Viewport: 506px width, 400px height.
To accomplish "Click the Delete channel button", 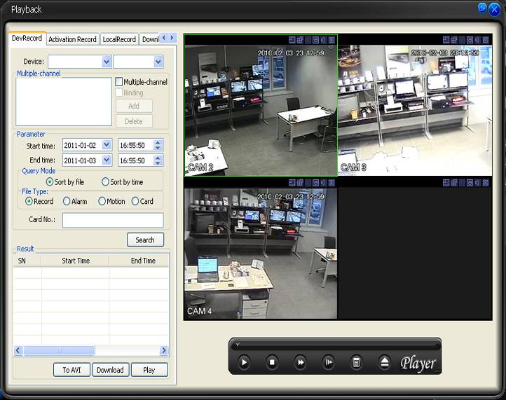I will pos(134,121).
